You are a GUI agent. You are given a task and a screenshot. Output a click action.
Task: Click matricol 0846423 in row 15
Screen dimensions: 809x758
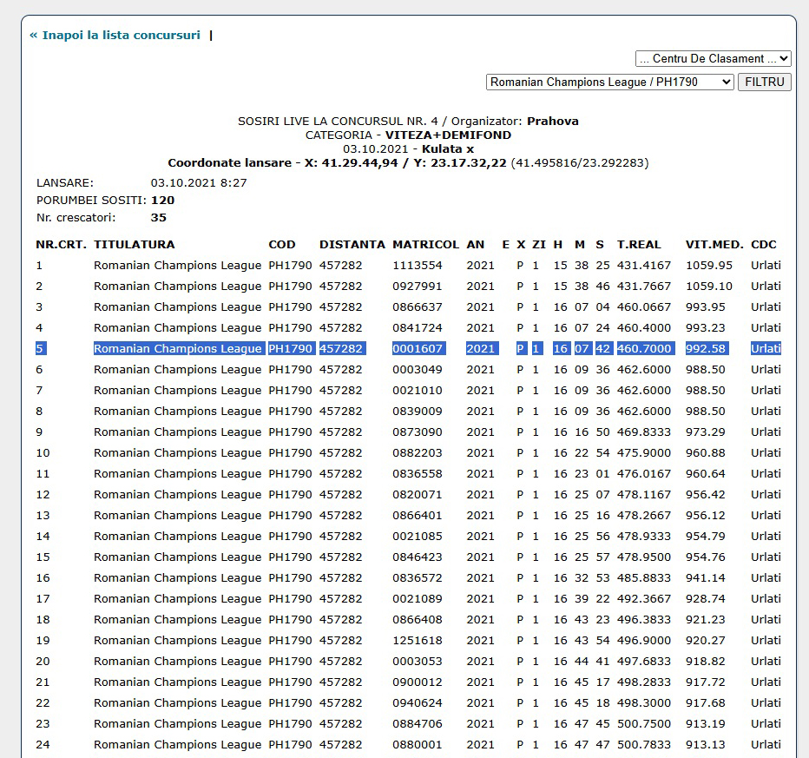coord(417,557)
